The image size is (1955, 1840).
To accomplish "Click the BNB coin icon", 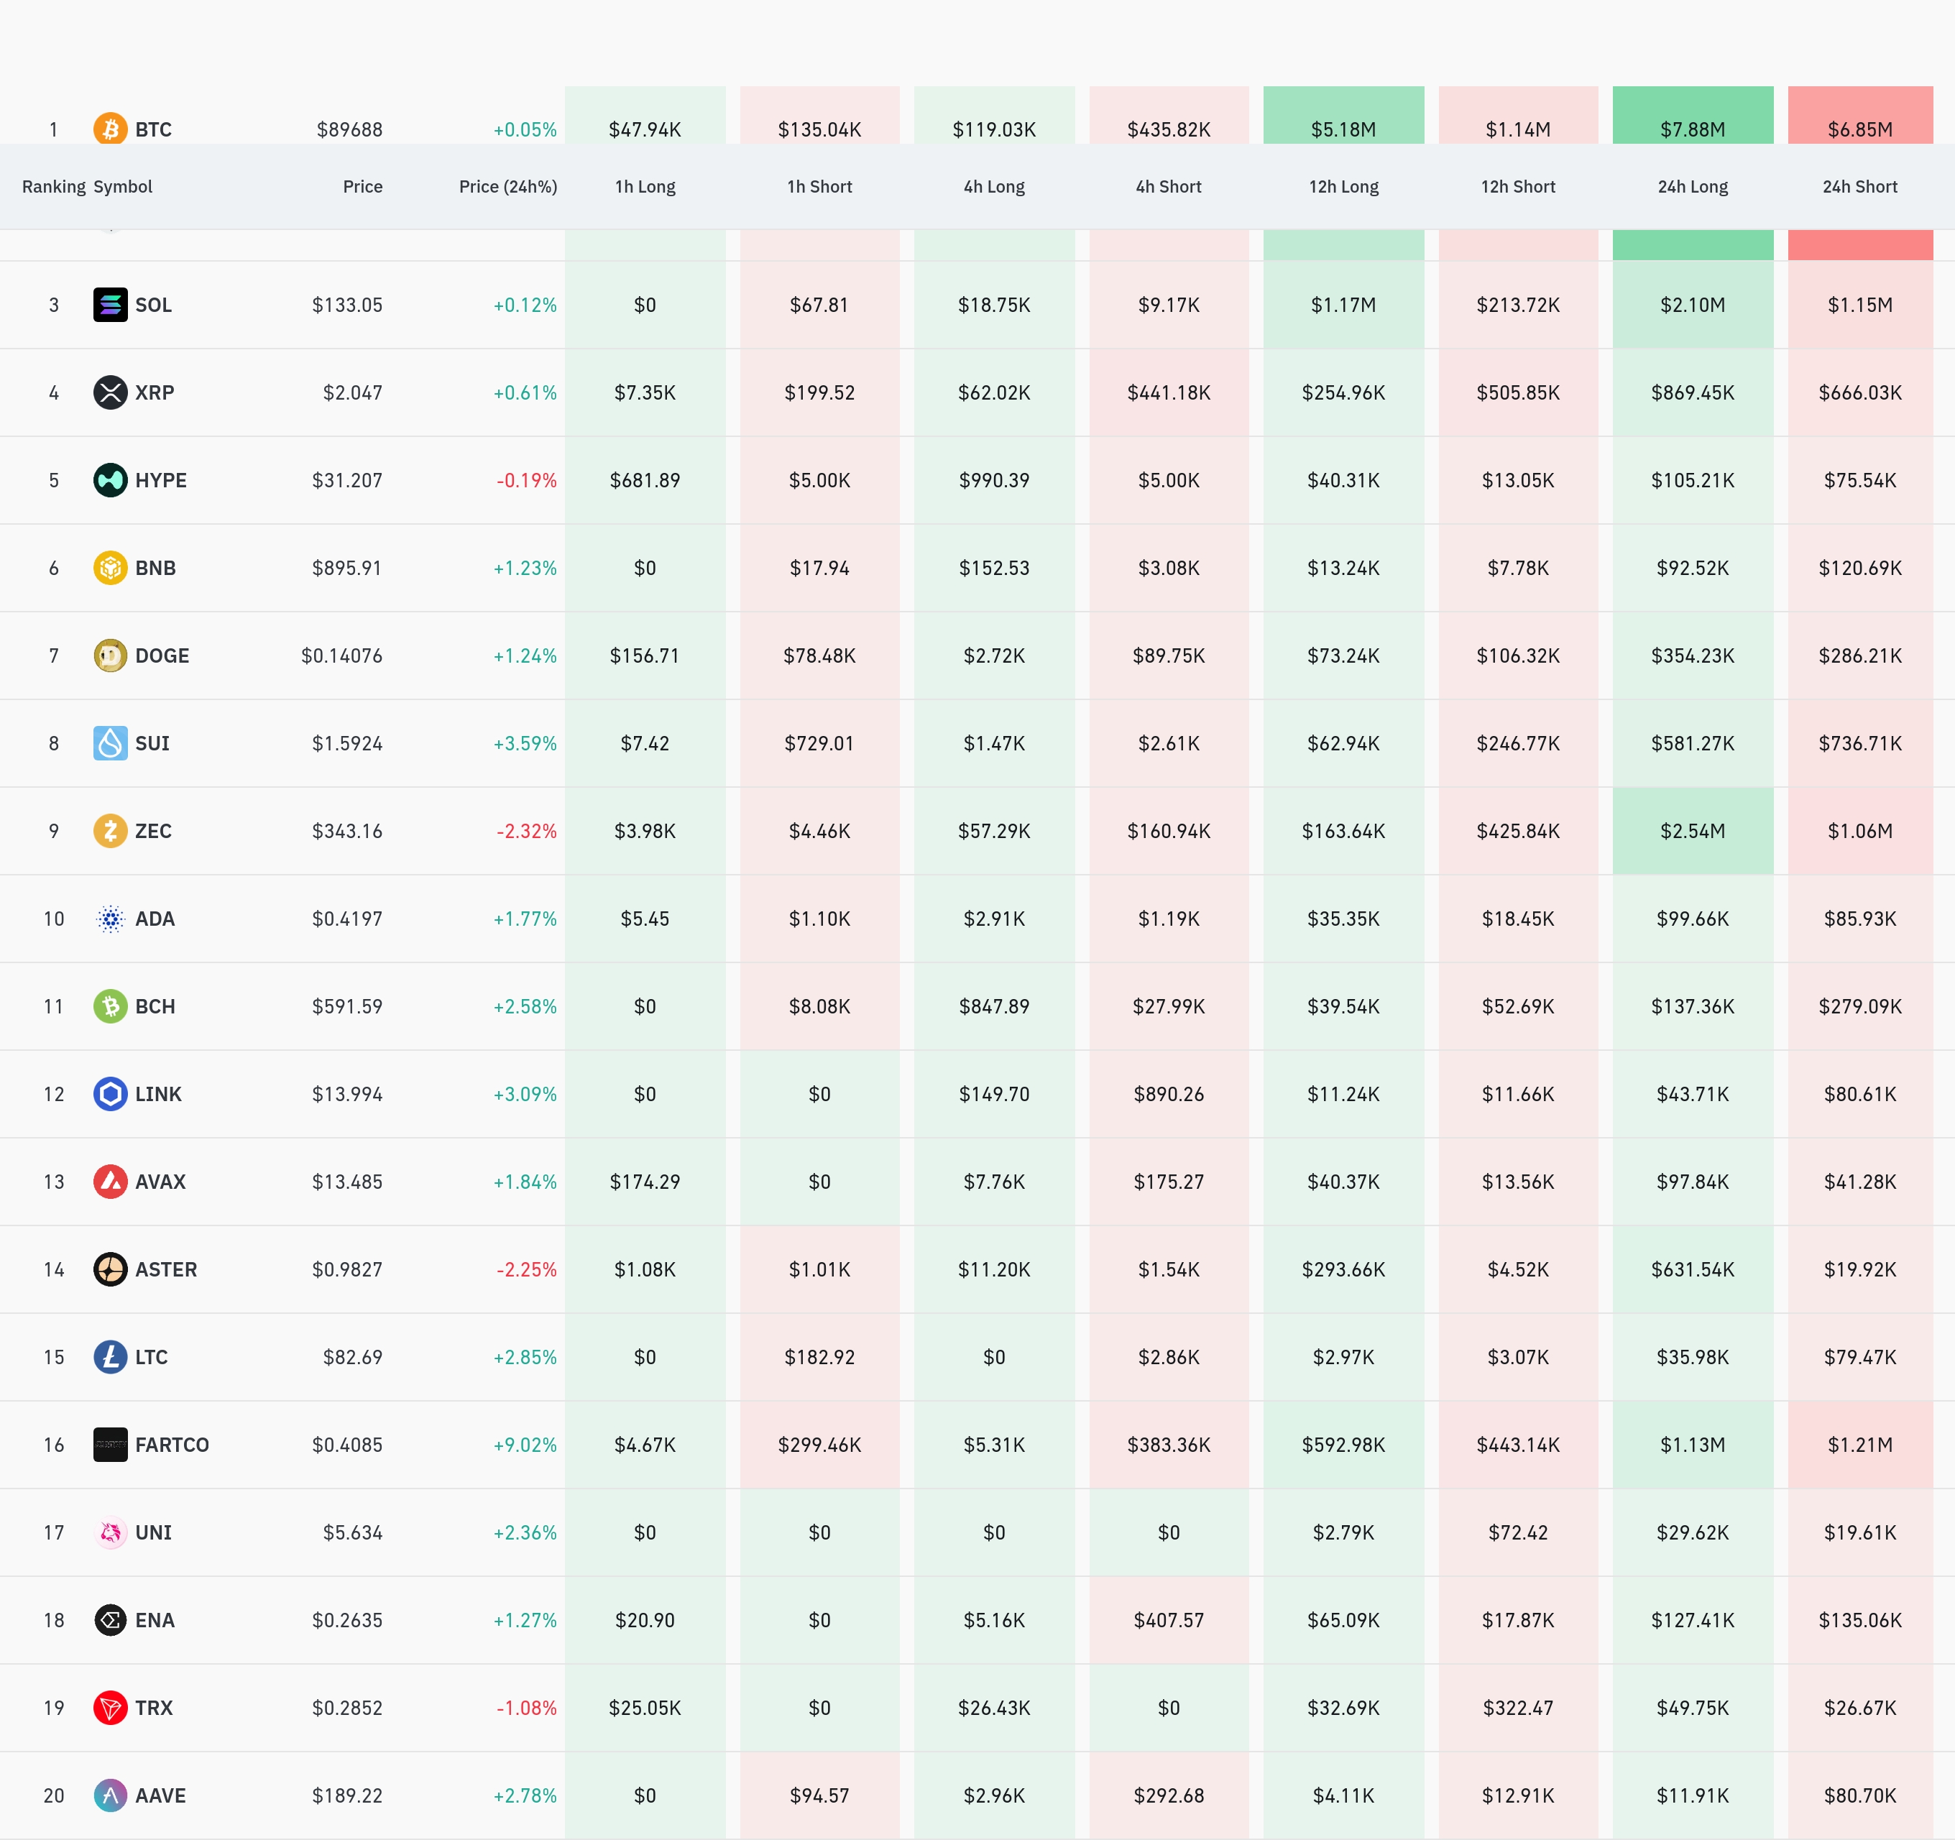I will [110, 567].
